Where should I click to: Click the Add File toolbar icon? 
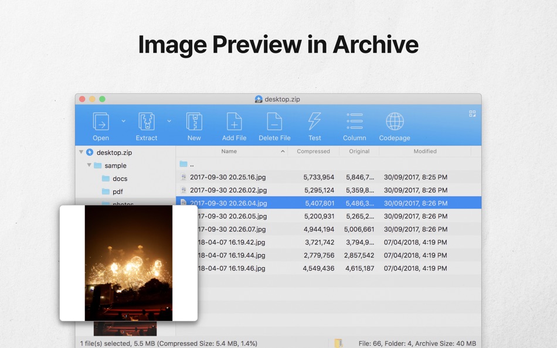(234, 121)
